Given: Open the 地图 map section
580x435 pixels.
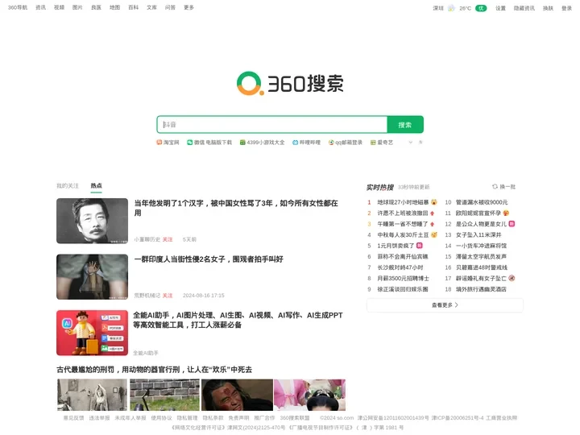Looking at the screenshot, I should pos(114,7).
